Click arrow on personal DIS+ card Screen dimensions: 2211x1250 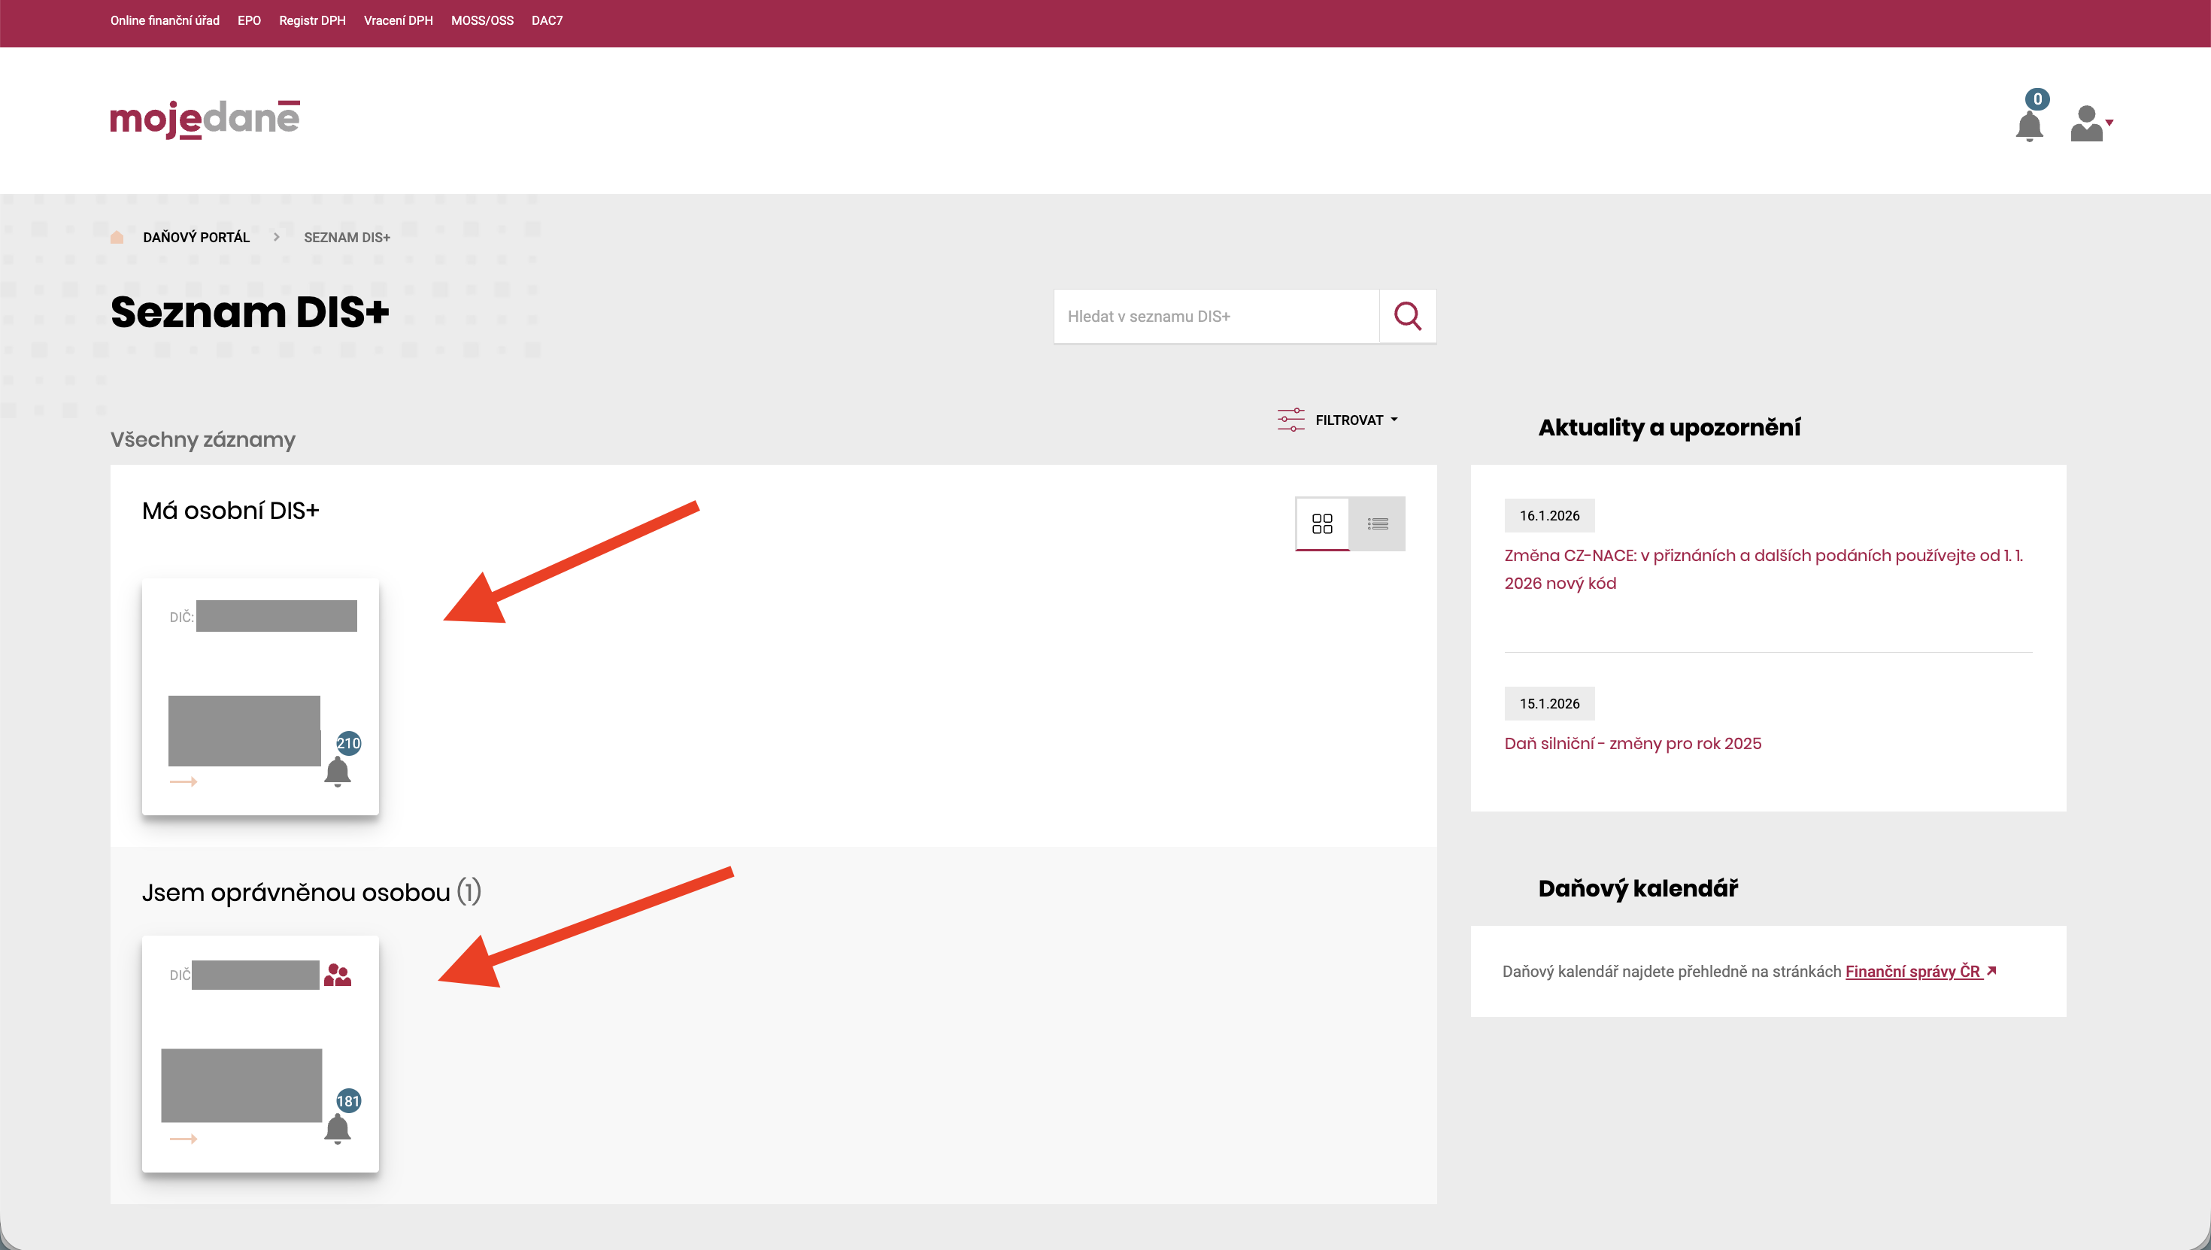click(x=183, y=781)
